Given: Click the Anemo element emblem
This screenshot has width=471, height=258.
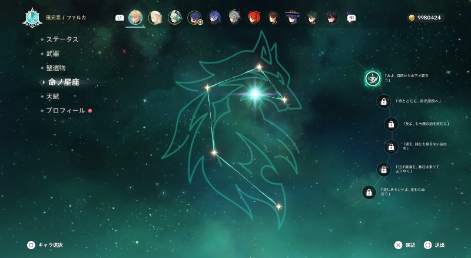Looking at the screenshot, I should coord(32,18).
